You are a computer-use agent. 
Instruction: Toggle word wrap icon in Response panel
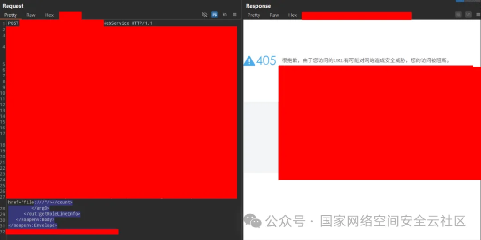click(x=458, y=15)
